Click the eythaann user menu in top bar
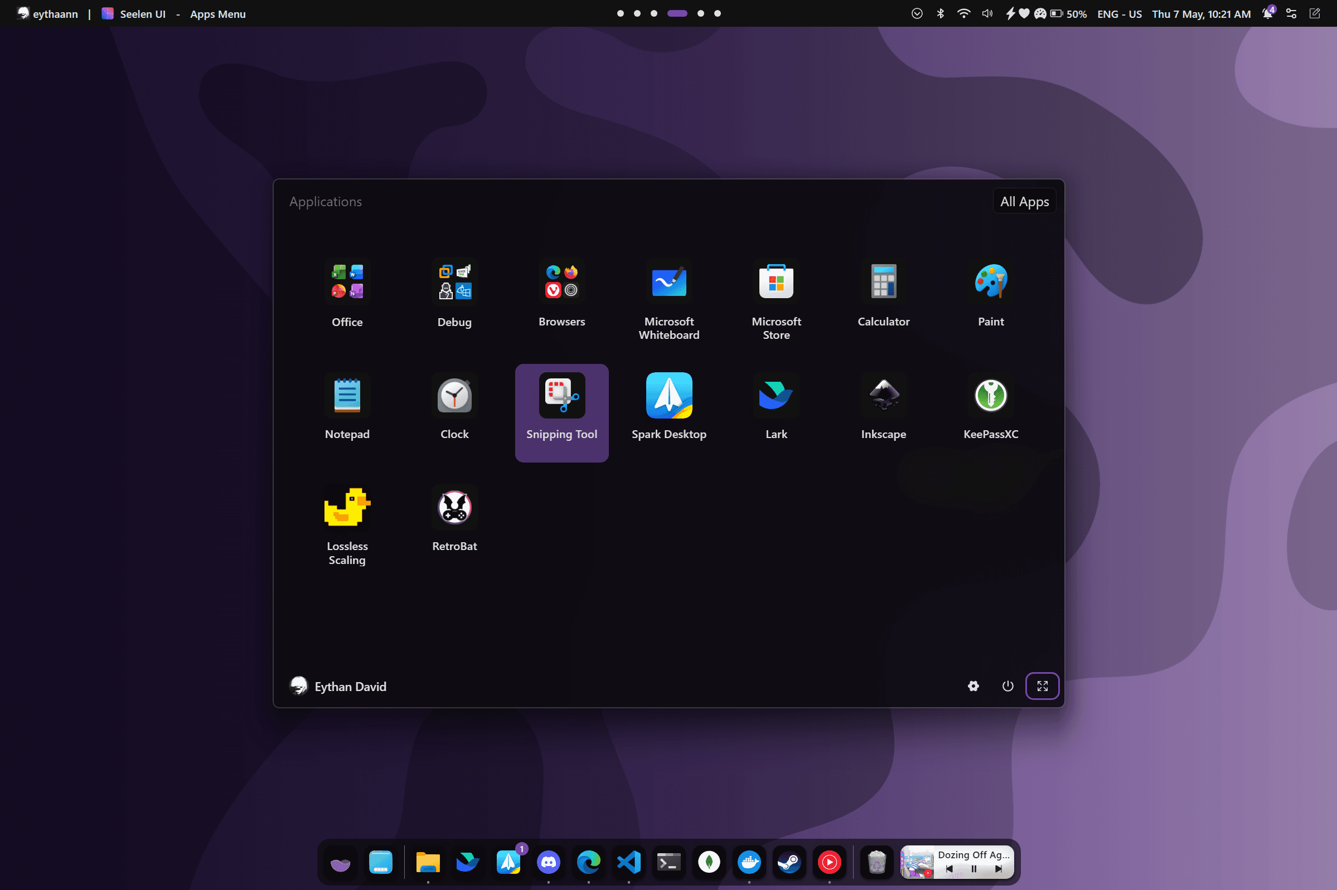The width and height of the screenshot is (1337, 890). click(x=47, y=13)
